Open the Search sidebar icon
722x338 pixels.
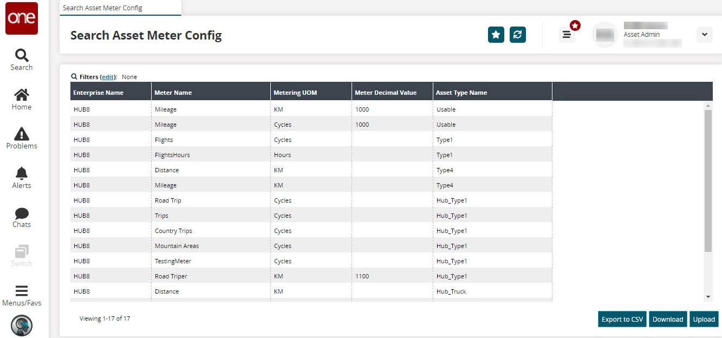22,60
